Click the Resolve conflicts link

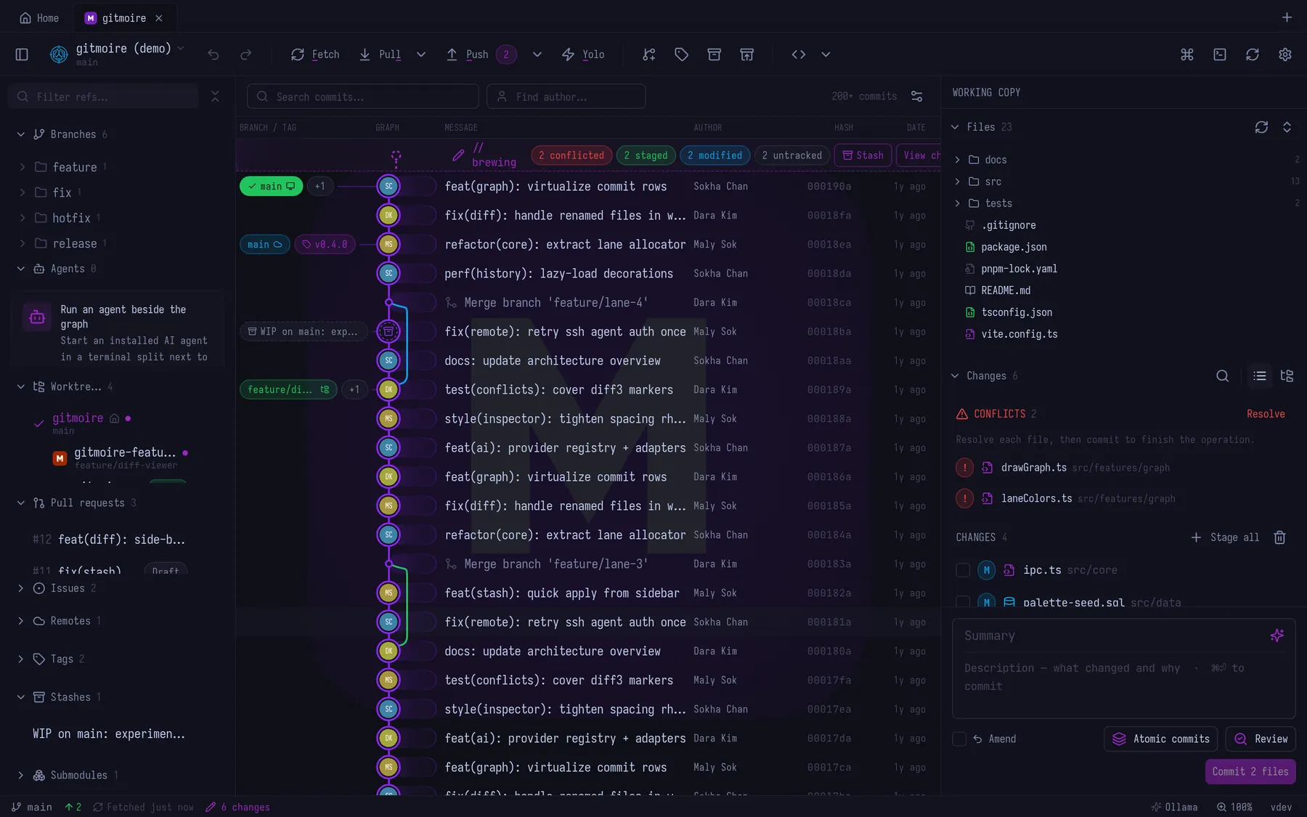click(x=1266, y=414)
